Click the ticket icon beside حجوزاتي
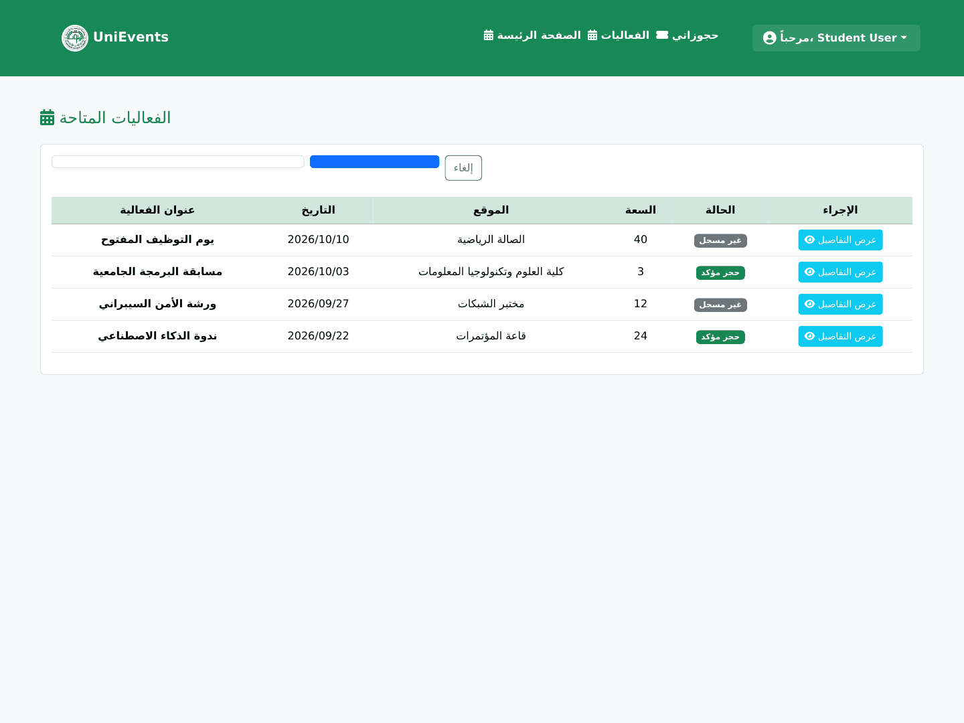Screen dimensions: 964x723 [x=662, y=35]
